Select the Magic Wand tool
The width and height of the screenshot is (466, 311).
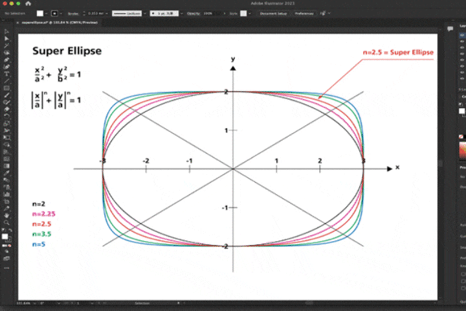point(6,45)
